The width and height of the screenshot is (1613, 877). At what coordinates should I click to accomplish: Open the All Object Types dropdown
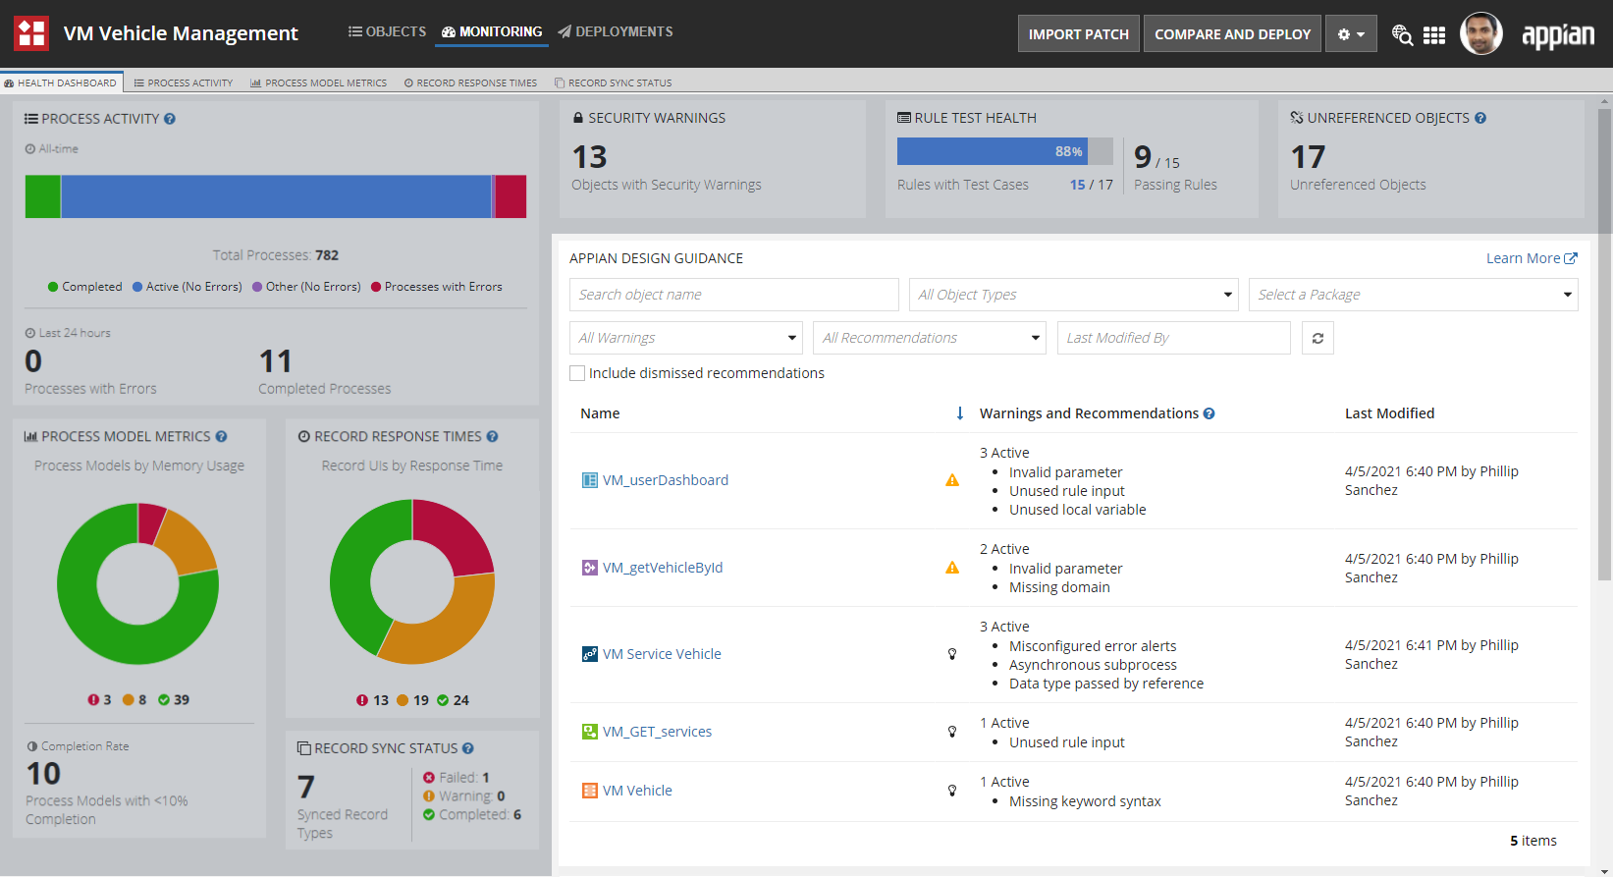(x=1073, y=295)
